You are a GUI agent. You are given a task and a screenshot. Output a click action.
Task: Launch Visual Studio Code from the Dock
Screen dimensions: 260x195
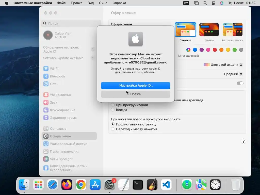coord(166,185)
